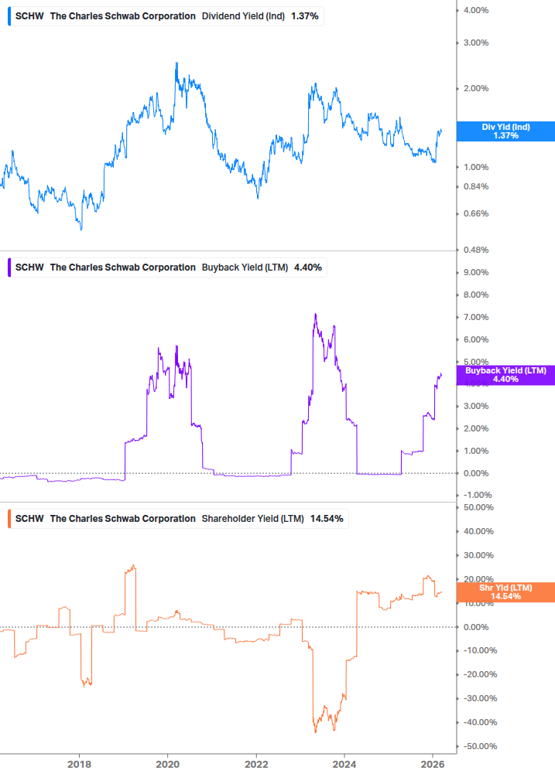Click the blue color bar beside the dividend legend
555x777 pixels.
tap(9, 16)
